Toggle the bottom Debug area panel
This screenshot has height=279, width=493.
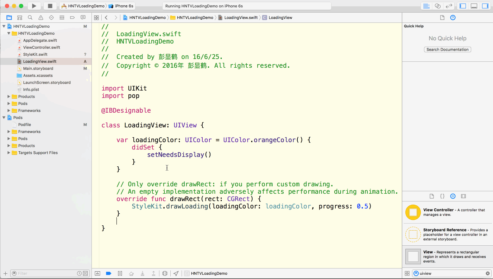pos(474,6)
